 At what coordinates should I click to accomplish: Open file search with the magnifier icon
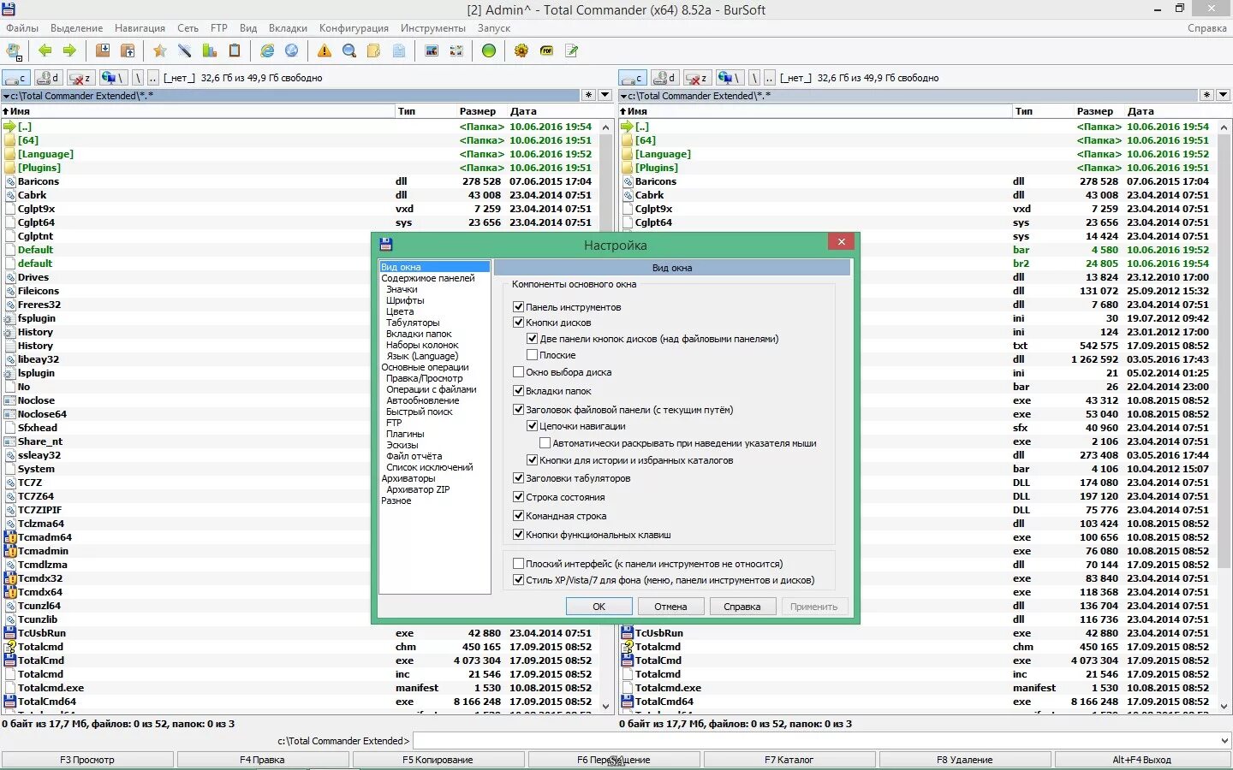pos(349,50)
